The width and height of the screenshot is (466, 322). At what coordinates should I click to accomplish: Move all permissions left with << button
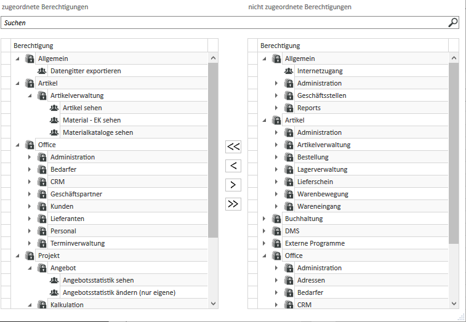(233, 147)
